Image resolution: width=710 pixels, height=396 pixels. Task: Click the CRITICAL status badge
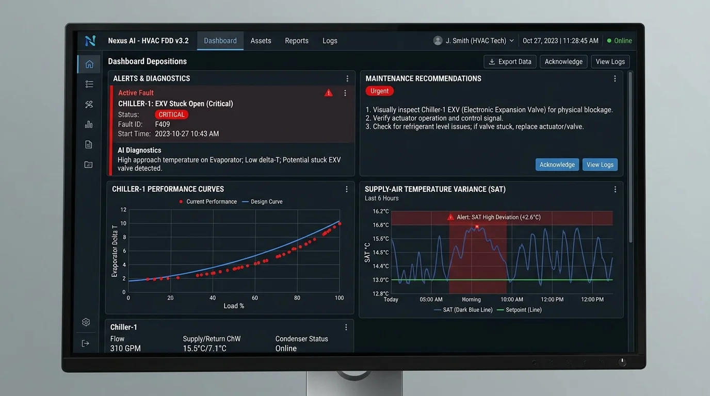point(171,114)
